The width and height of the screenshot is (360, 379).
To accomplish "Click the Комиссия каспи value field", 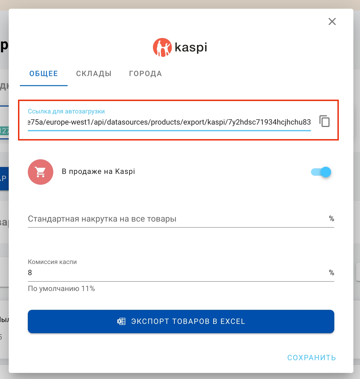I will (x=175, y=273).
